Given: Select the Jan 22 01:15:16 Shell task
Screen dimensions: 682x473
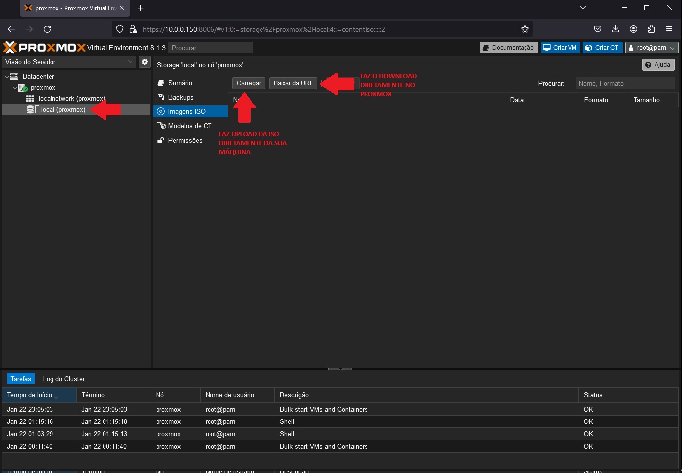Looking at the screenshot, I should pos(340,421).
